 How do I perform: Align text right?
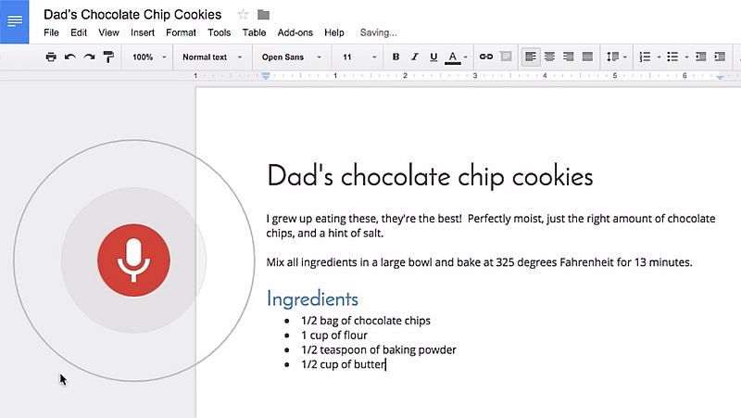coord(568,57)
